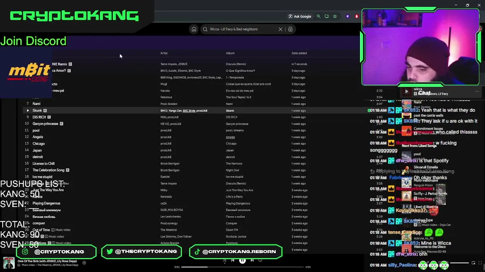
Task: Open the Browse icon beside the search bar
Action: click(290, 29)
